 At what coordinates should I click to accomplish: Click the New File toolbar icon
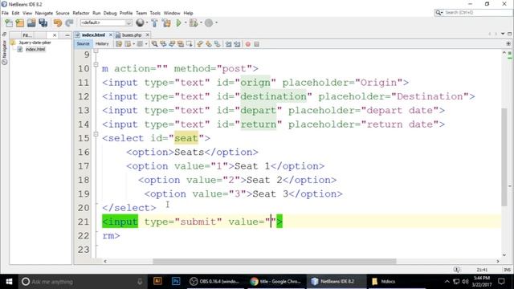pyautogui.click(x=9, y=22)
